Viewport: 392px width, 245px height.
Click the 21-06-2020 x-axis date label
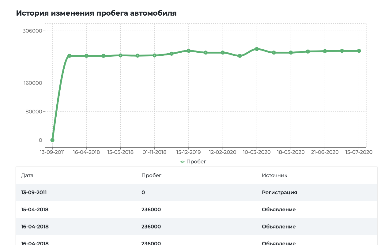325,152
